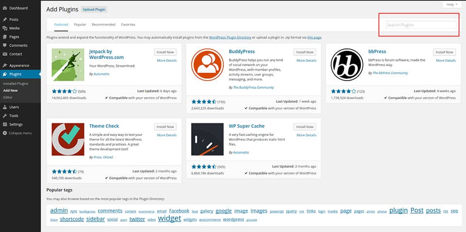The image size is (466, 232).
Task: View More Details for BuddyPress
Action: (x=306, y=61)
